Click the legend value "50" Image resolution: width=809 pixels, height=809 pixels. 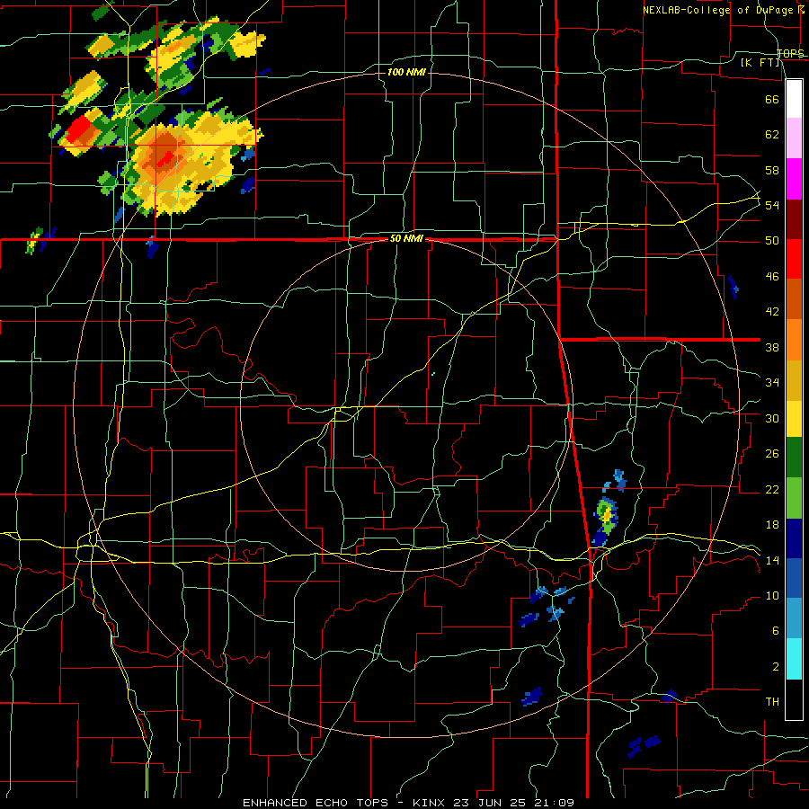pyautogui.click(x=772, y=241)
